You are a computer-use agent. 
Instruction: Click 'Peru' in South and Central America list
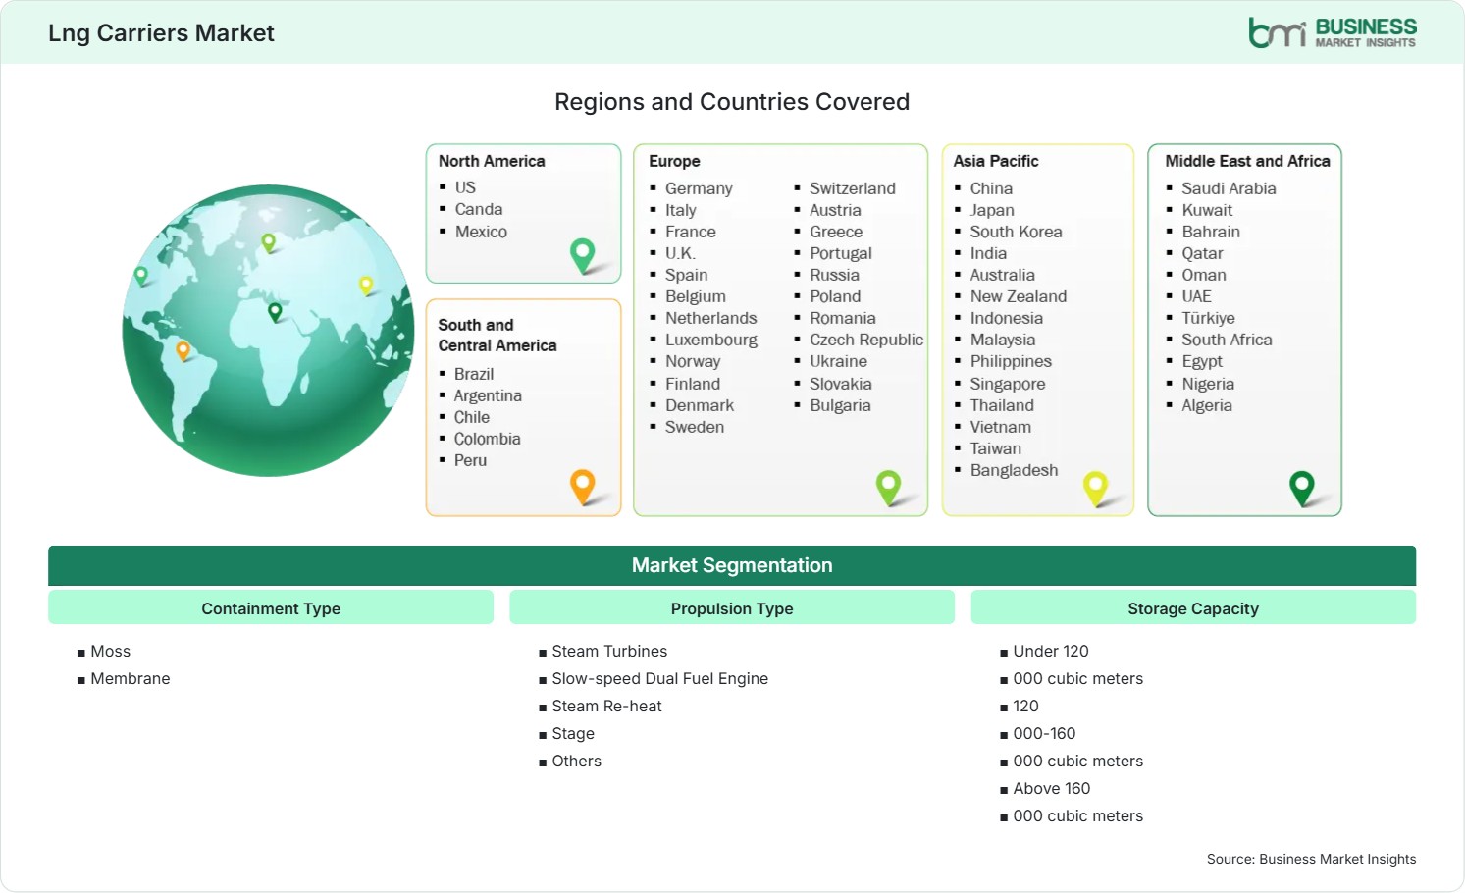(x=470, y=460)
